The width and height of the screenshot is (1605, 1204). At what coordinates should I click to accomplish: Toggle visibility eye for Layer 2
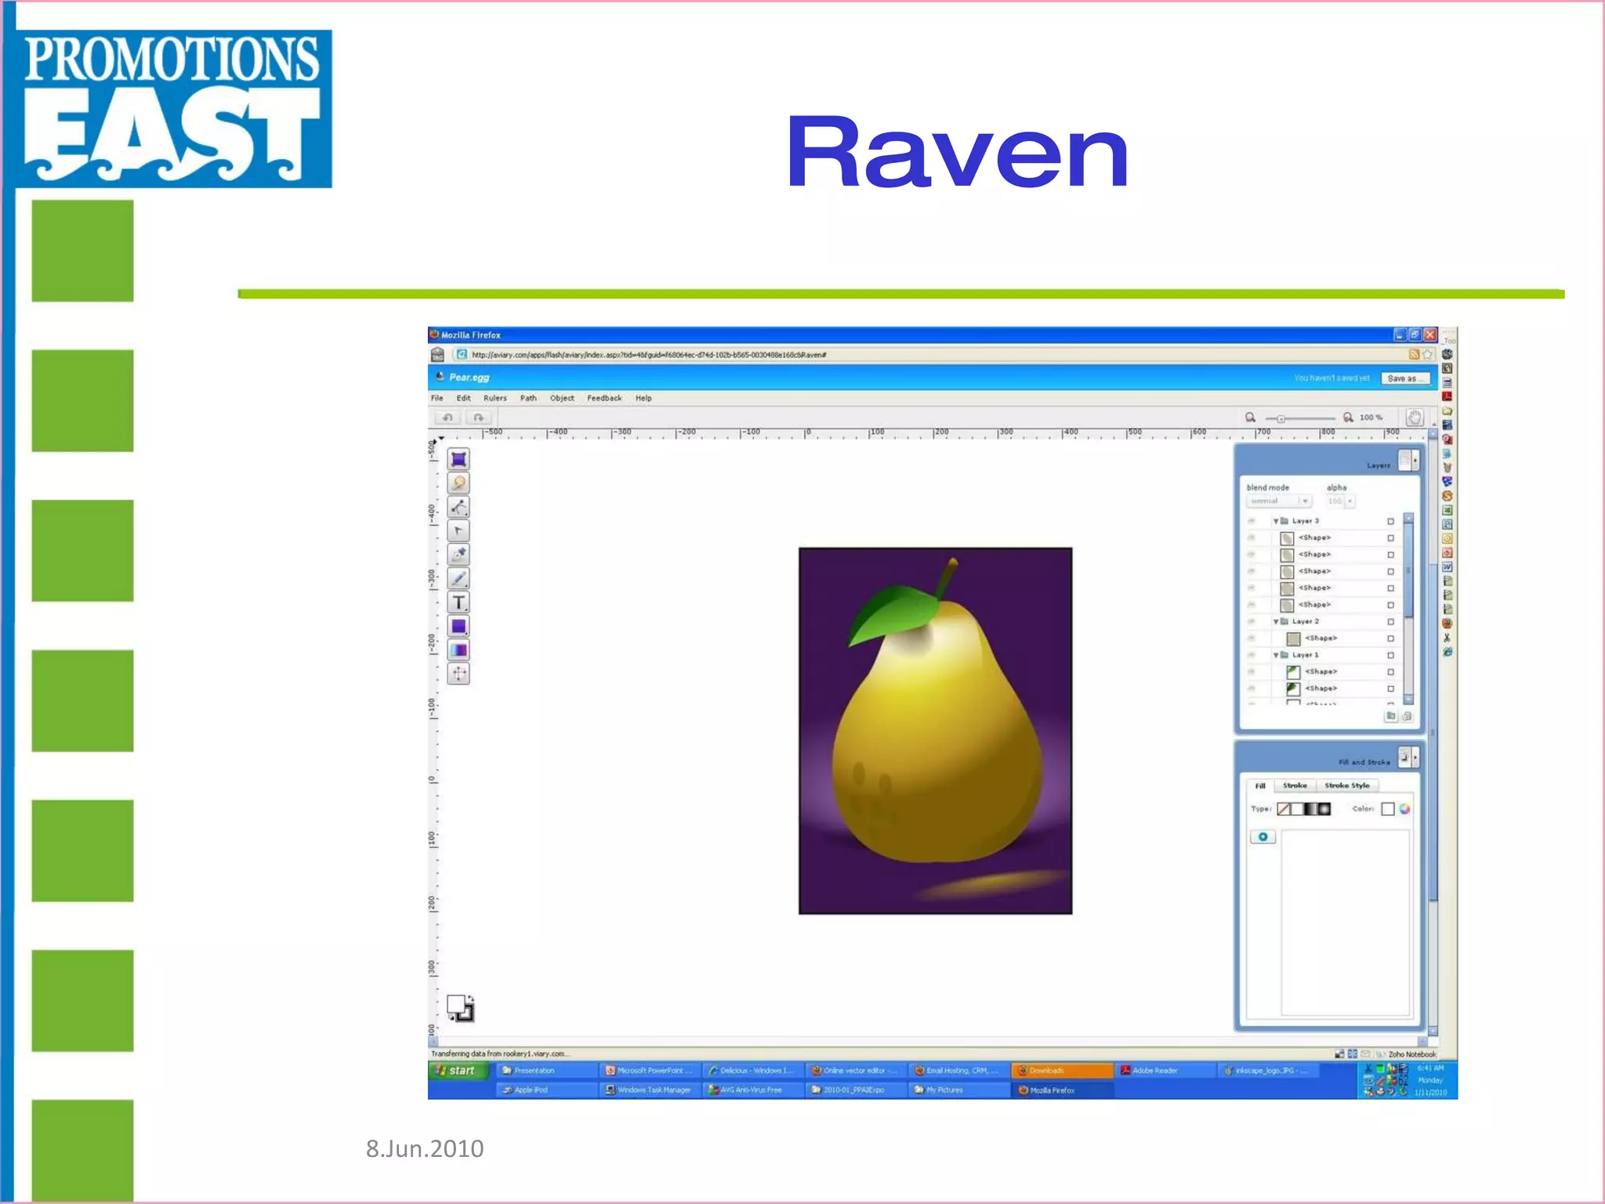[x=1252, y=622]
